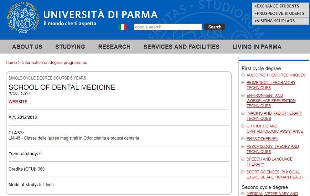Image resolution: width=310 pixels, height=196 pixels.
Task: Switch language via the Italian flag icon
Action: [123, 27]
